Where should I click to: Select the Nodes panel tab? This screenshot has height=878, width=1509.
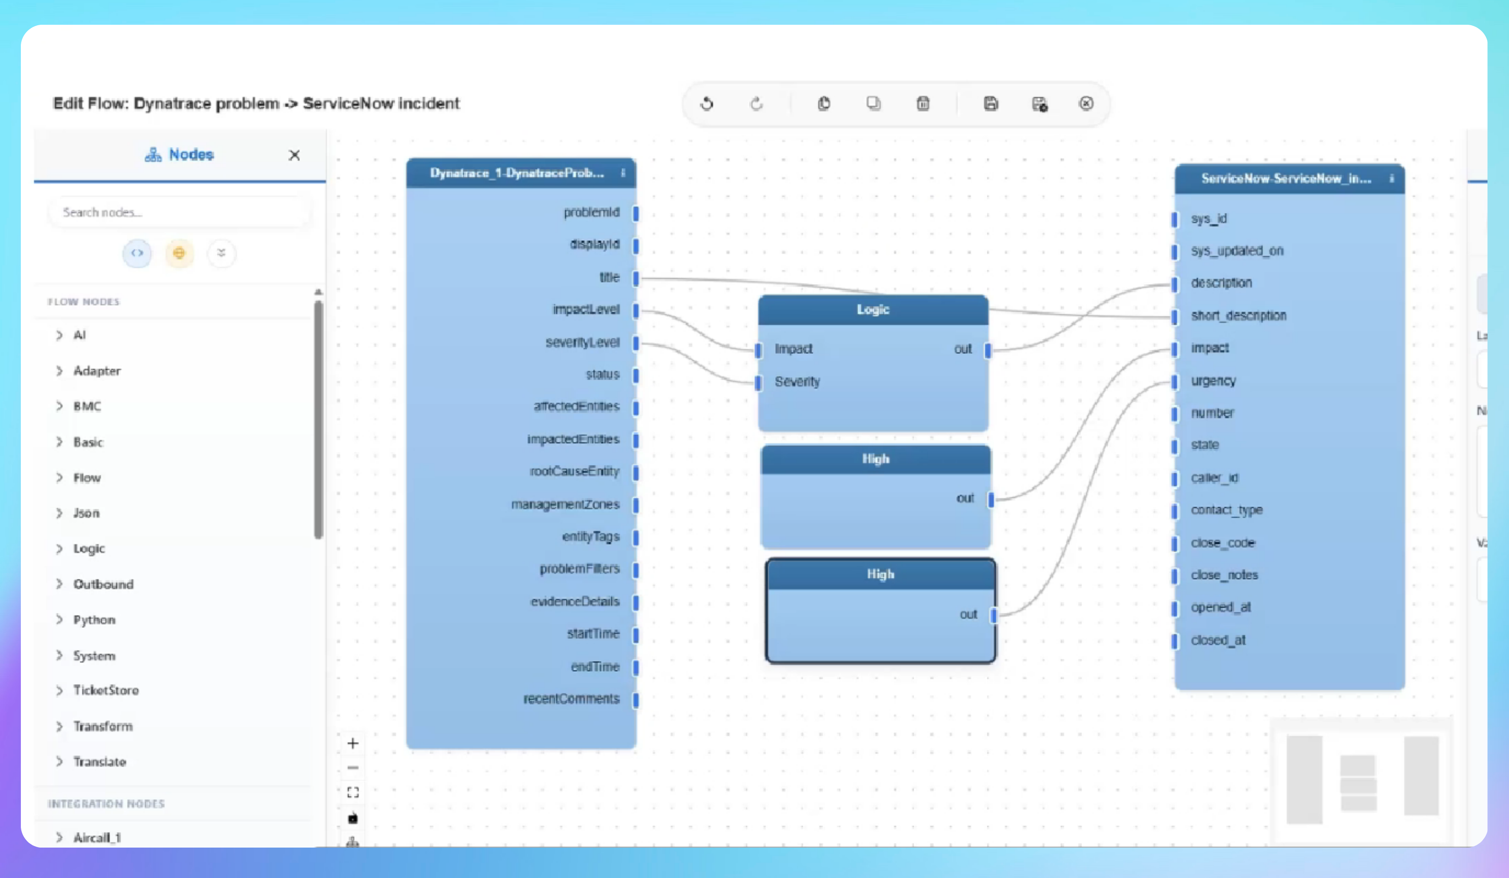179,154
